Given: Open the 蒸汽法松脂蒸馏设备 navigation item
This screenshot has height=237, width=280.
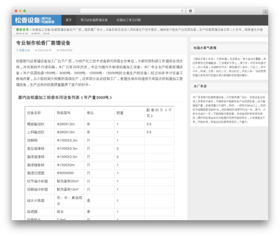Looking at the screenshot, I should coord(94,20).
